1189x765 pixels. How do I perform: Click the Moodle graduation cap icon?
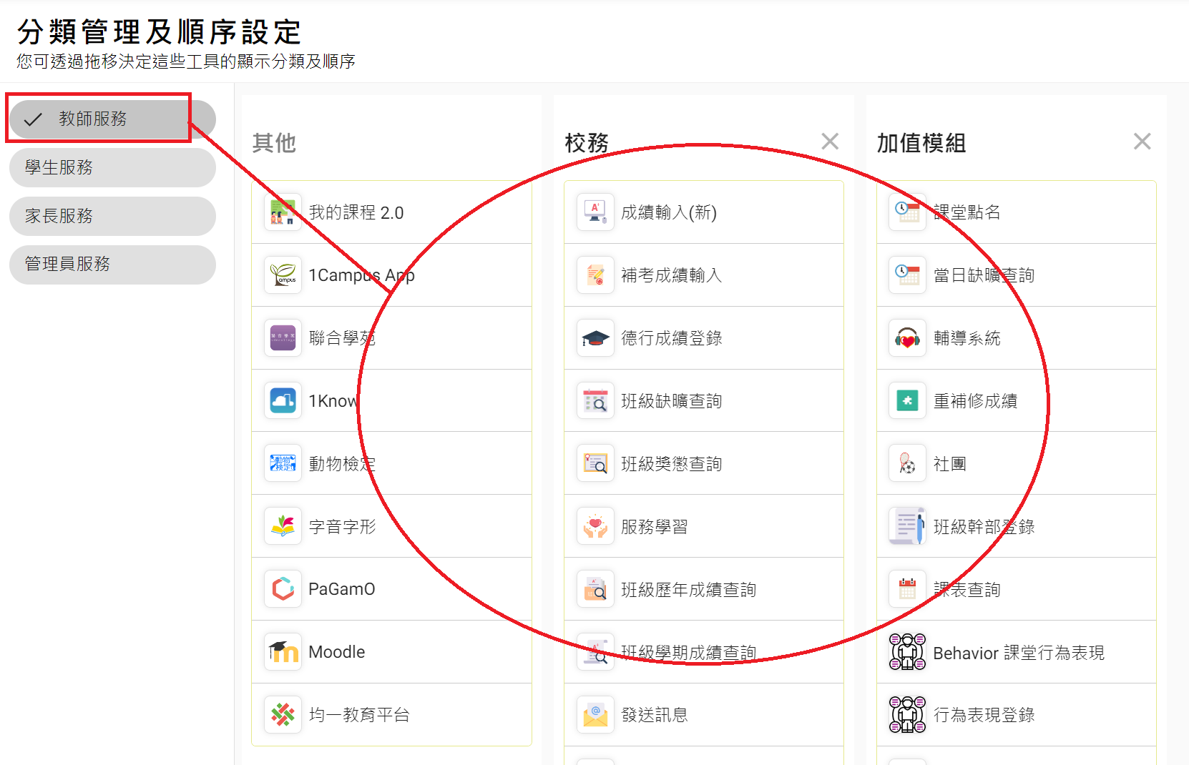(283, 652)
